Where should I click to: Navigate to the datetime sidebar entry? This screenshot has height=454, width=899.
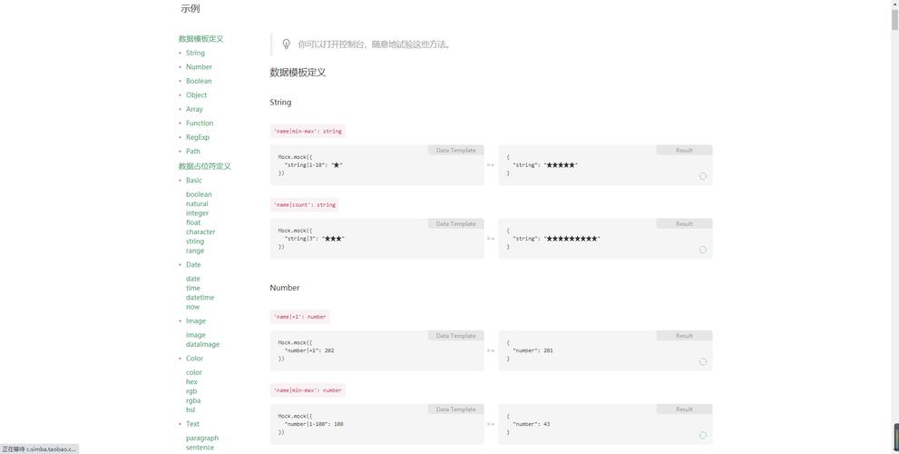click(x=200, y=297)
